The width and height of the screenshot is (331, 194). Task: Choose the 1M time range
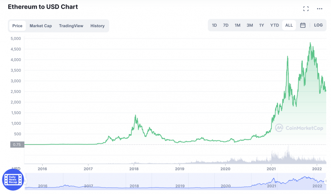(238, 25)
